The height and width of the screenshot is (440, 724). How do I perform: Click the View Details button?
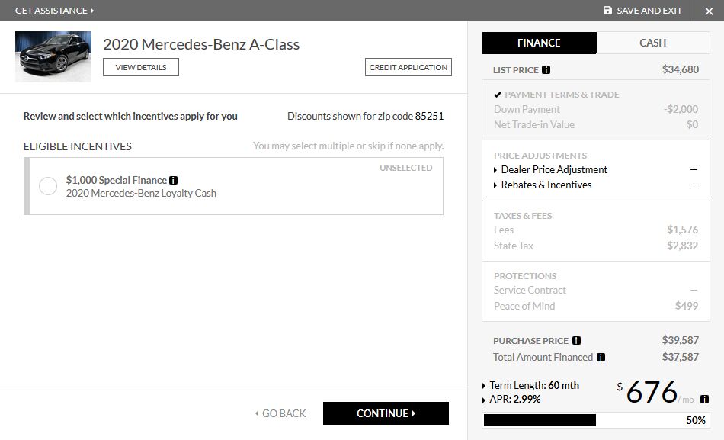[140, 67]
